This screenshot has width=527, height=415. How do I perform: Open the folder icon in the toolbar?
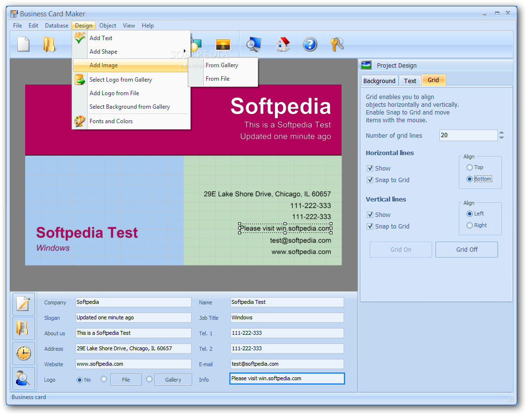49,44
